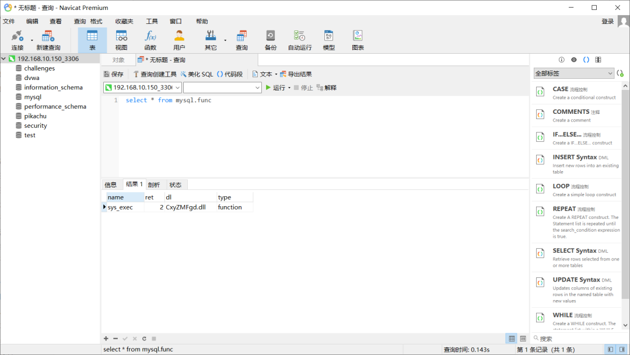630x355 pixels.
Task: Select the information_schema database
Action: click(53, 87)
